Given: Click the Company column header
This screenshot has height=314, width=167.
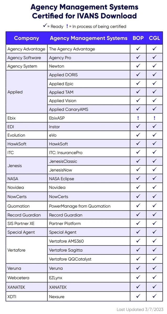Looking at the screenshot, I should tap(27, 38).
